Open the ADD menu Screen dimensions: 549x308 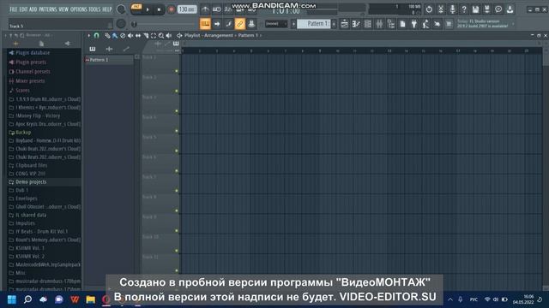(x=33, y=9)
